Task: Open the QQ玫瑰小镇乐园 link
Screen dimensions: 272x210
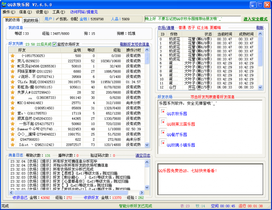Action: (181, 145)
